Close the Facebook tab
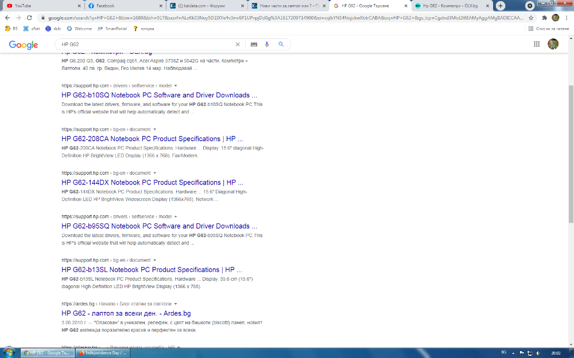 [x=161, y=6]
